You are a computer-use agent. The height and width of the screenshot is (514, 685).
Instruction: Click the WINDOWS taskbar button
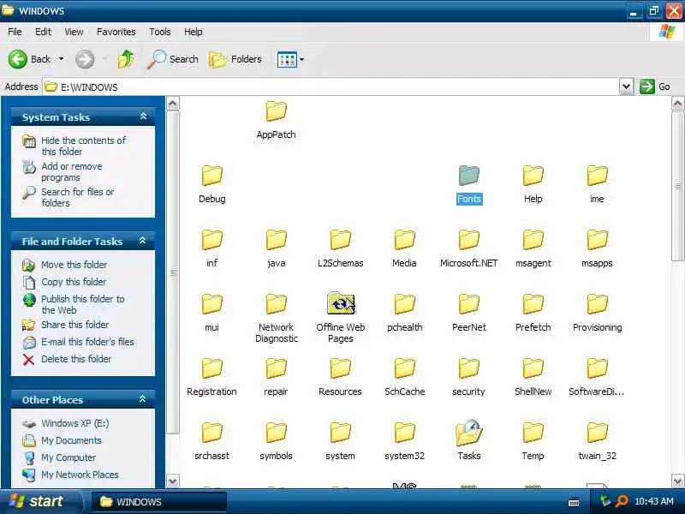(159, 502)
